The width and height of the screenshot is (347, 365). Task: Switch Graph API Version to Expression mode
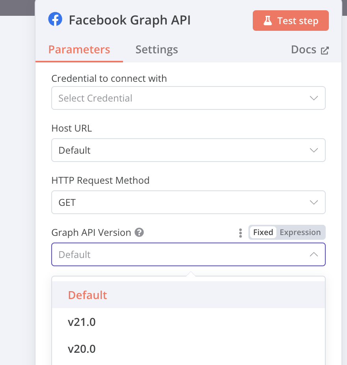[x=300, y=232]
